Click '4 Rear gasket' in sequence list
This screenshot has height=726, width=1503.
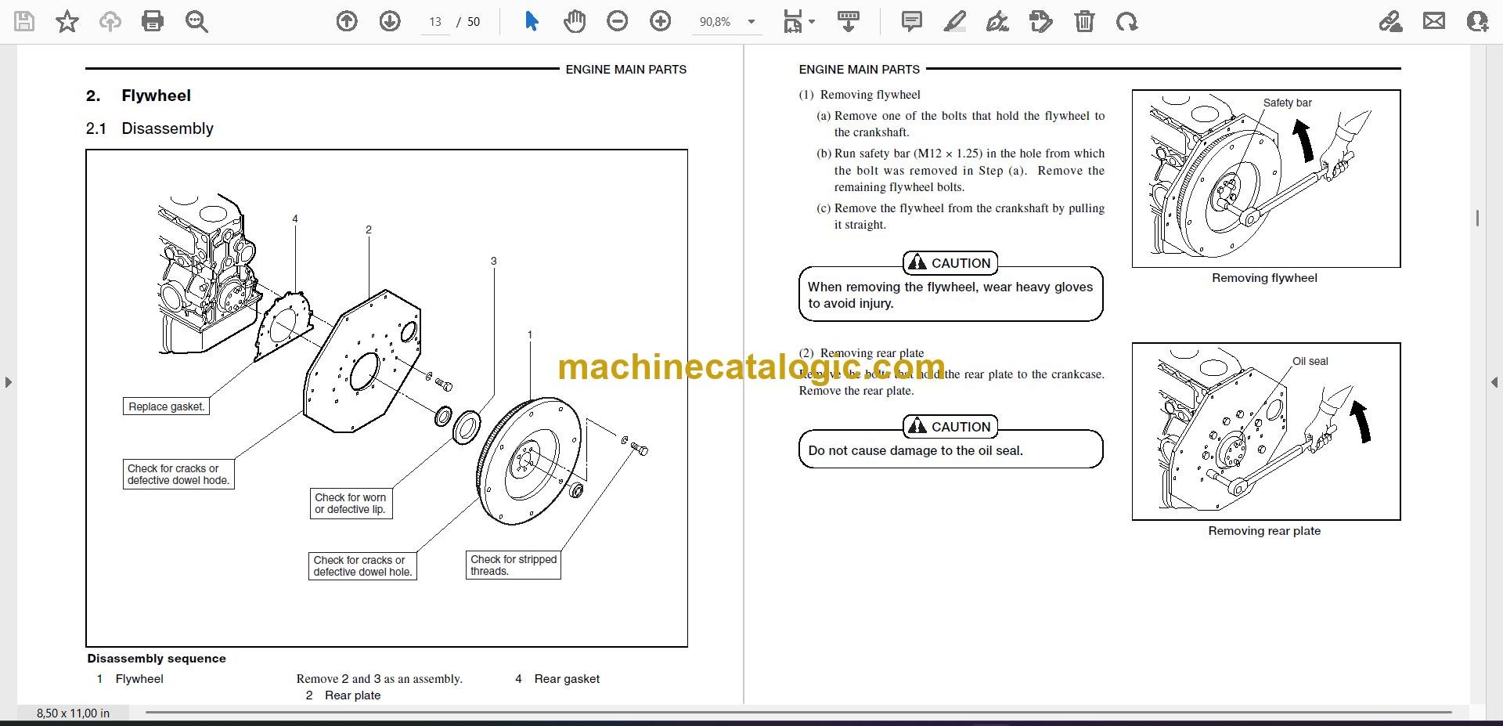point(557,679)
